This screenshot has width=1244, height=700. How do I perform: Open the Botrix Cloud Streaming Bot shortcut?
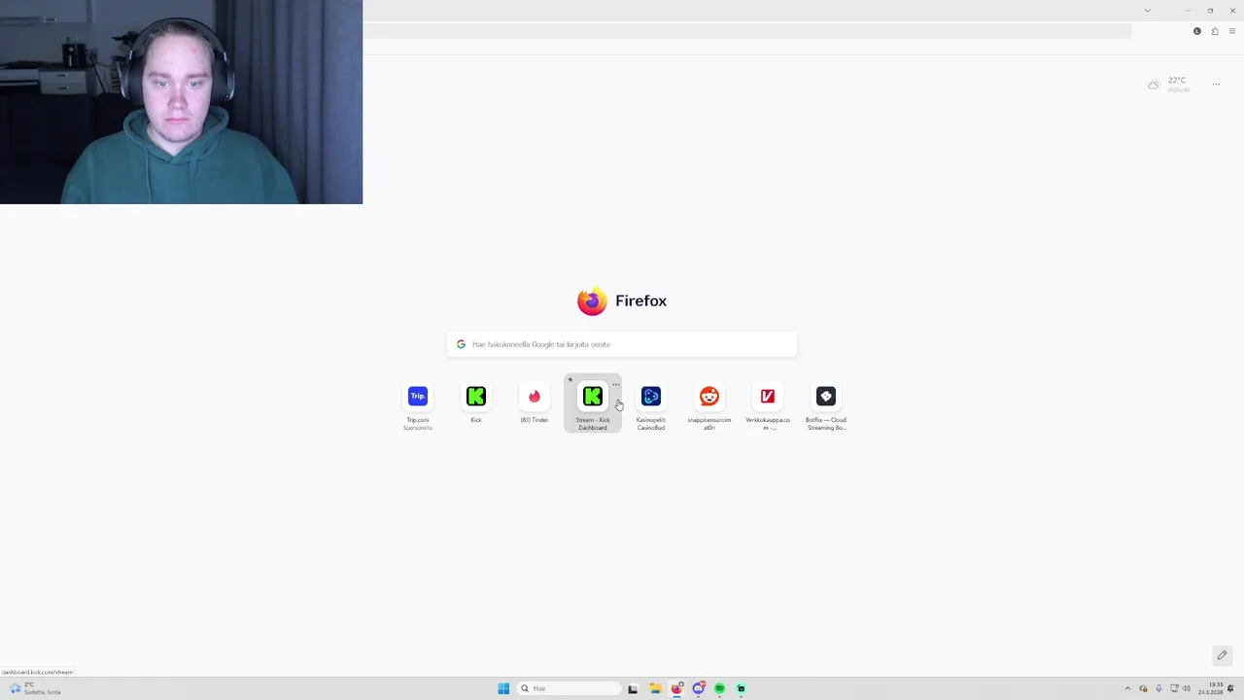[x=826, y=405]
